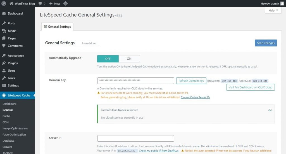Check my public IP from DoAPI.us
This screenshot has width=286, height=154.
[x=159, y=151]
